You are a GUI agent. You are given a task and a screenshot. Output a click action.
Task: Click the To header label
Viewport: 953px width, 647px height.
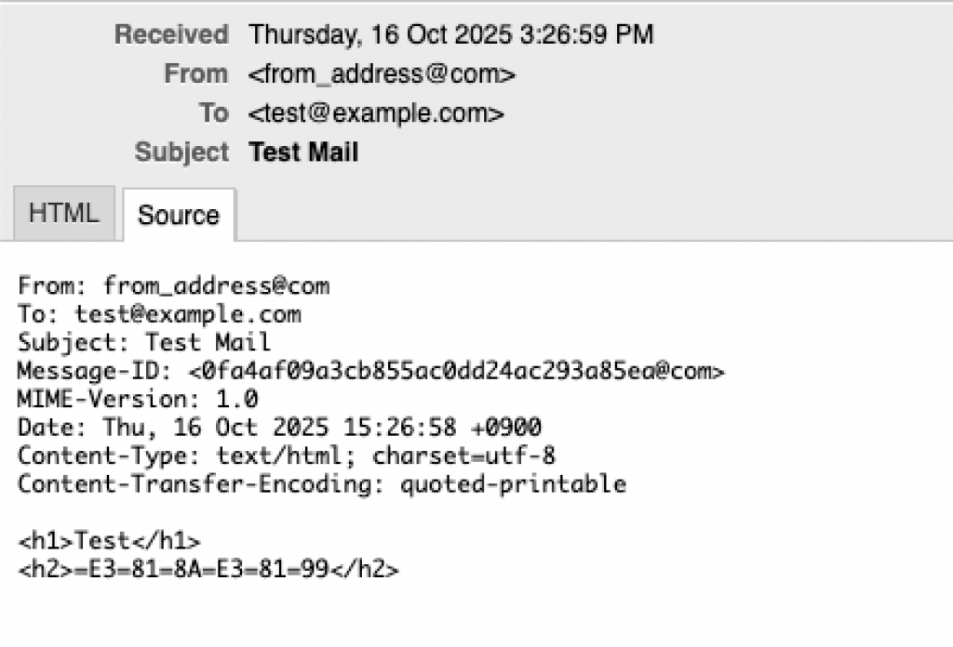[x=213, y=113]
